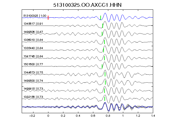The image size is (169, 127).
Task: Select the green pick marker on trace 1499815
Action: point(104,91)
